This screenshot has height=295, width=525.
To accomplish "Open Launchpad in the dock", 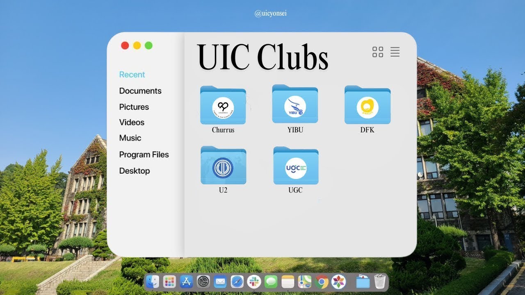I will [x=169, y=282].
